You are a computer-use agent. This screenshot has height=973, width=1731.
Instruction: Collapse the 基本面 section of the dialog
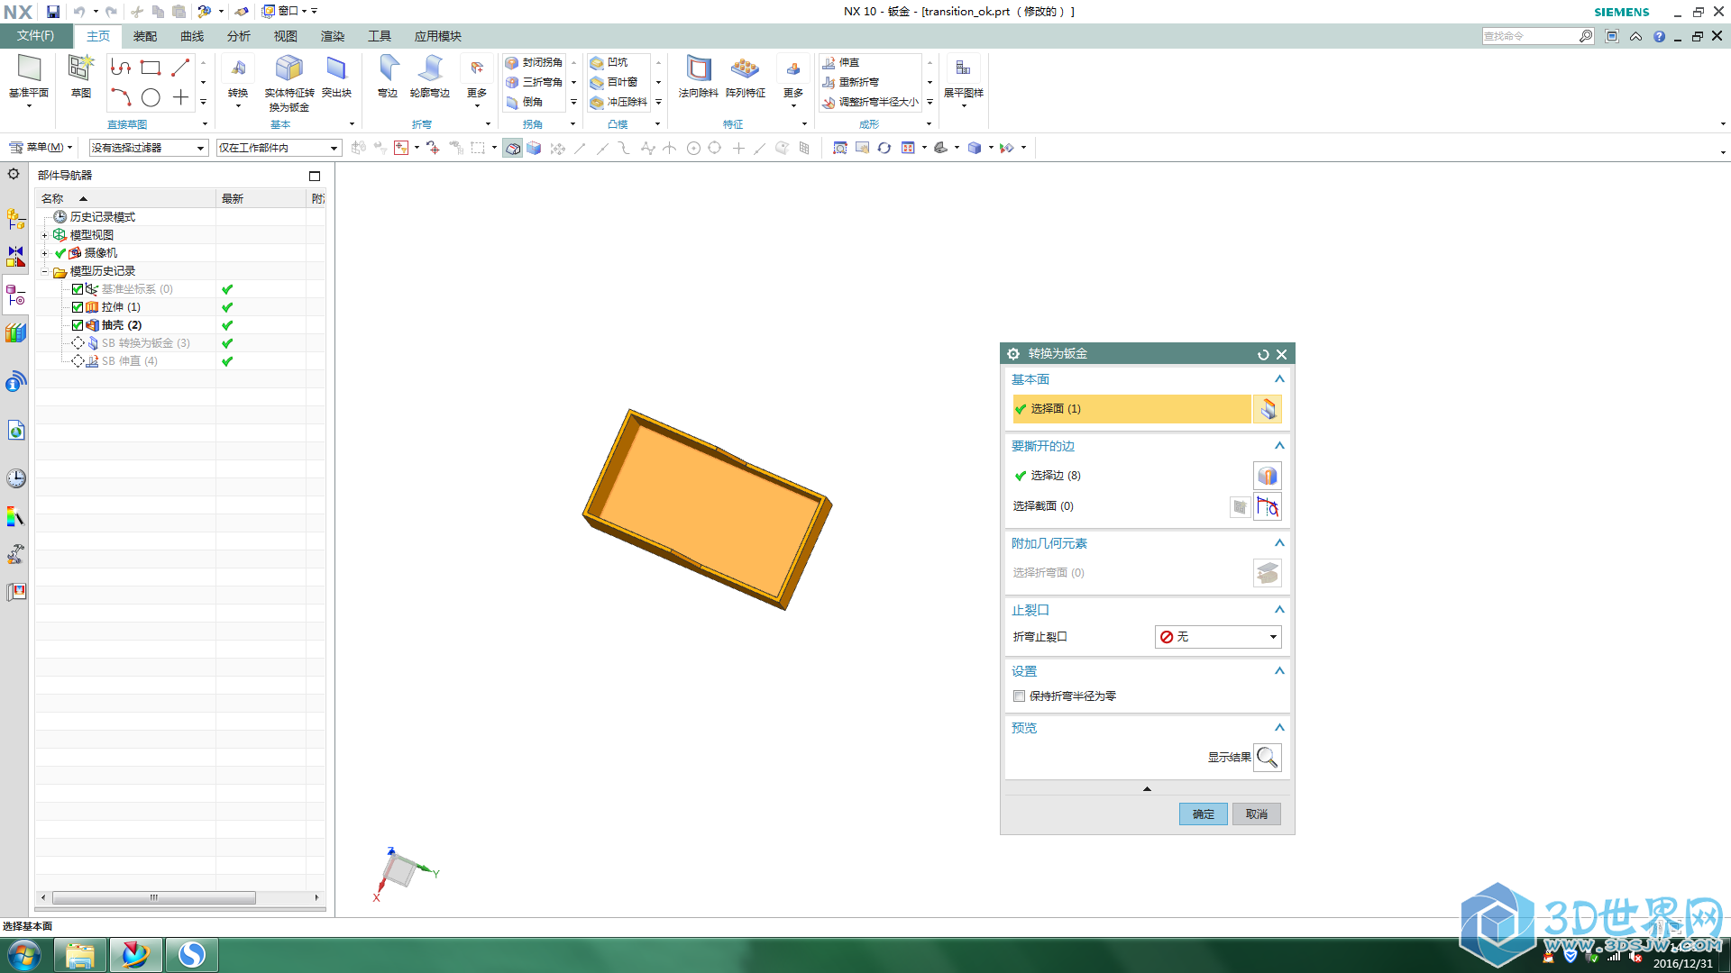tap(1278, 379)
